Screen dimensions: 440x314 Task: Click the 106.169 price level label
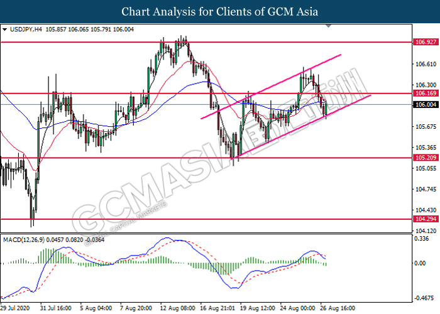coord(426,94)
